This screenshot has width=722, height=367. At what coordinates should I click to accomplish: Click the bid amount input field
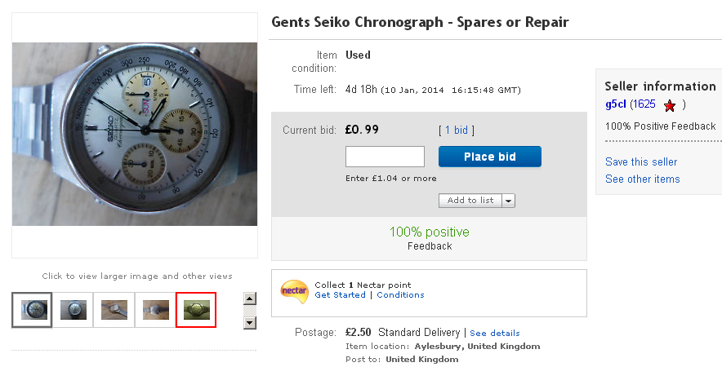tap(385, 157)
